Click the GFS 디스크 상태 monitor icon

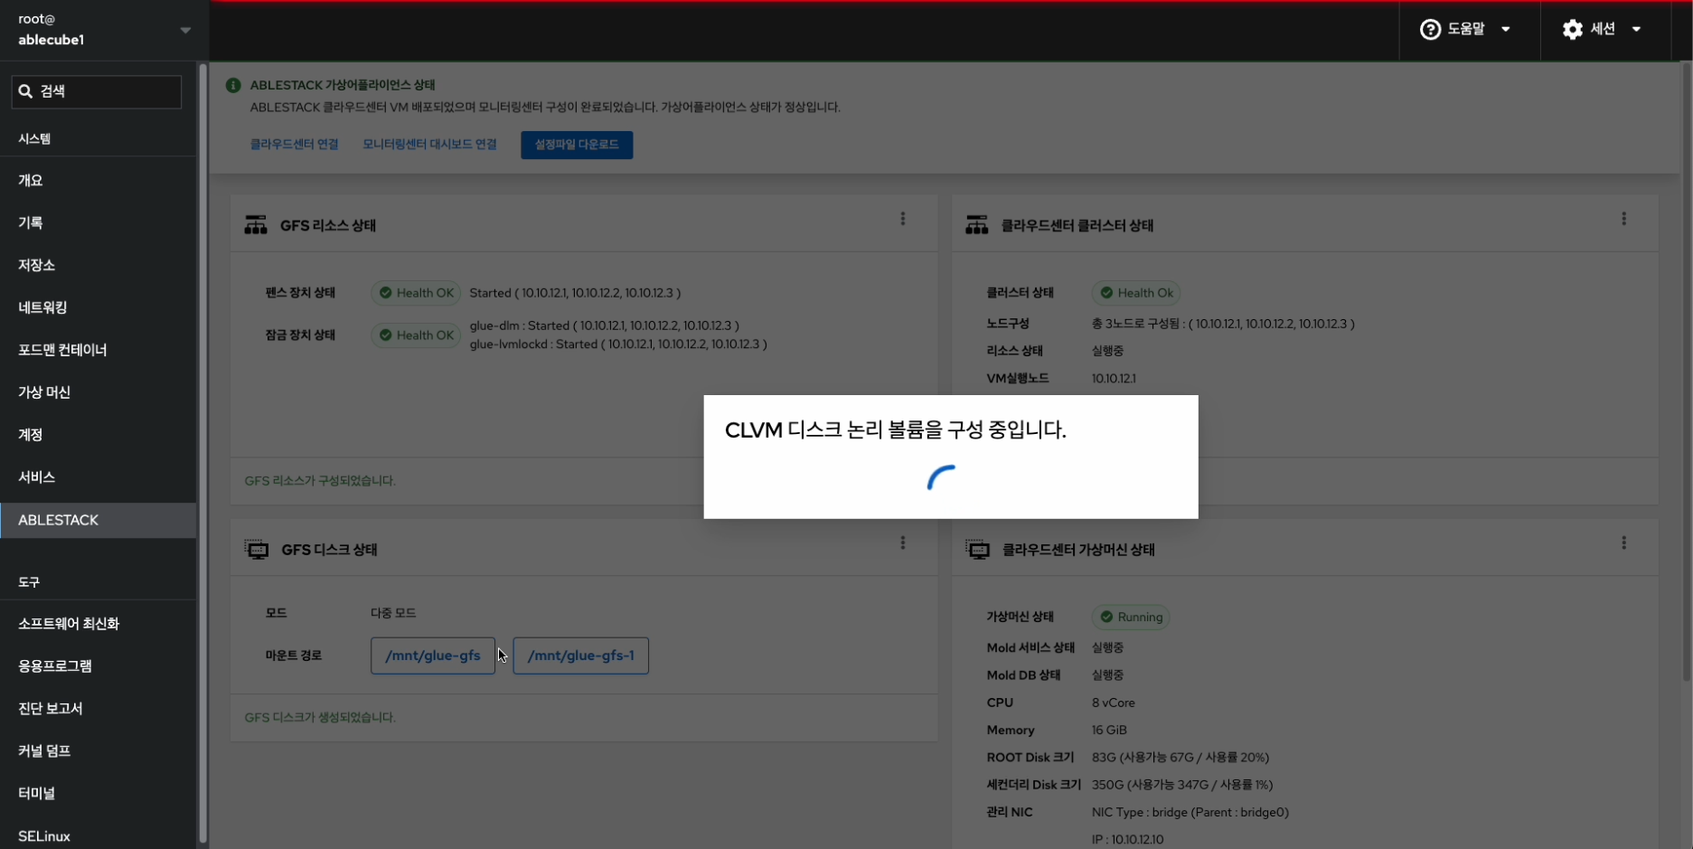pos(257,549)
